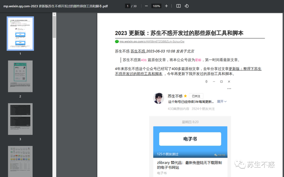Open the fourth page thumbnail
Viewport: 284px width, 177px height.
pyautogui.click(x=20, y=161)
